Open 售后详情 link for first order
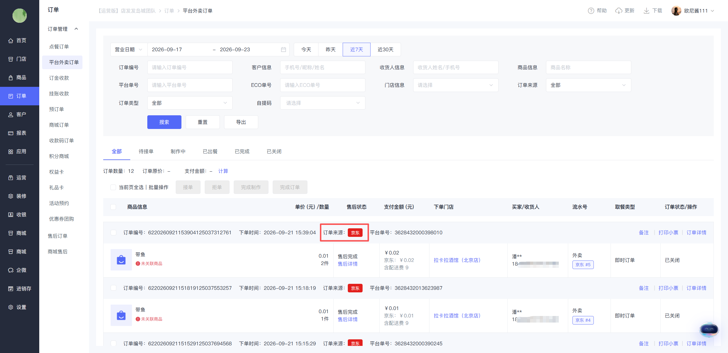 click(348, 264)
